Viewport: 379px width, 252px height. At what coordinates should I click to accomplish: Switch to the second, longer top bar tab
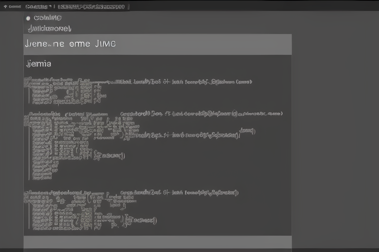point(91,7)
